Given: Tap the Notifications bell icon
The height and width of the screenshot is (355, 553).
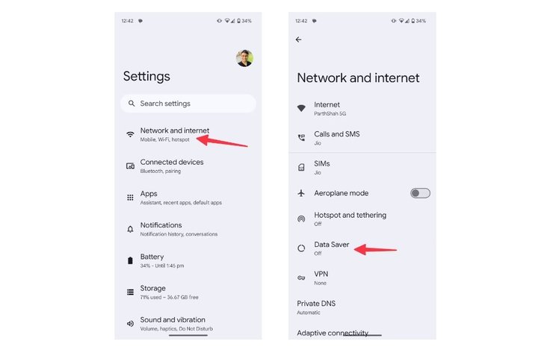Looking at the screenshot, I should click(x=130, y=229).
